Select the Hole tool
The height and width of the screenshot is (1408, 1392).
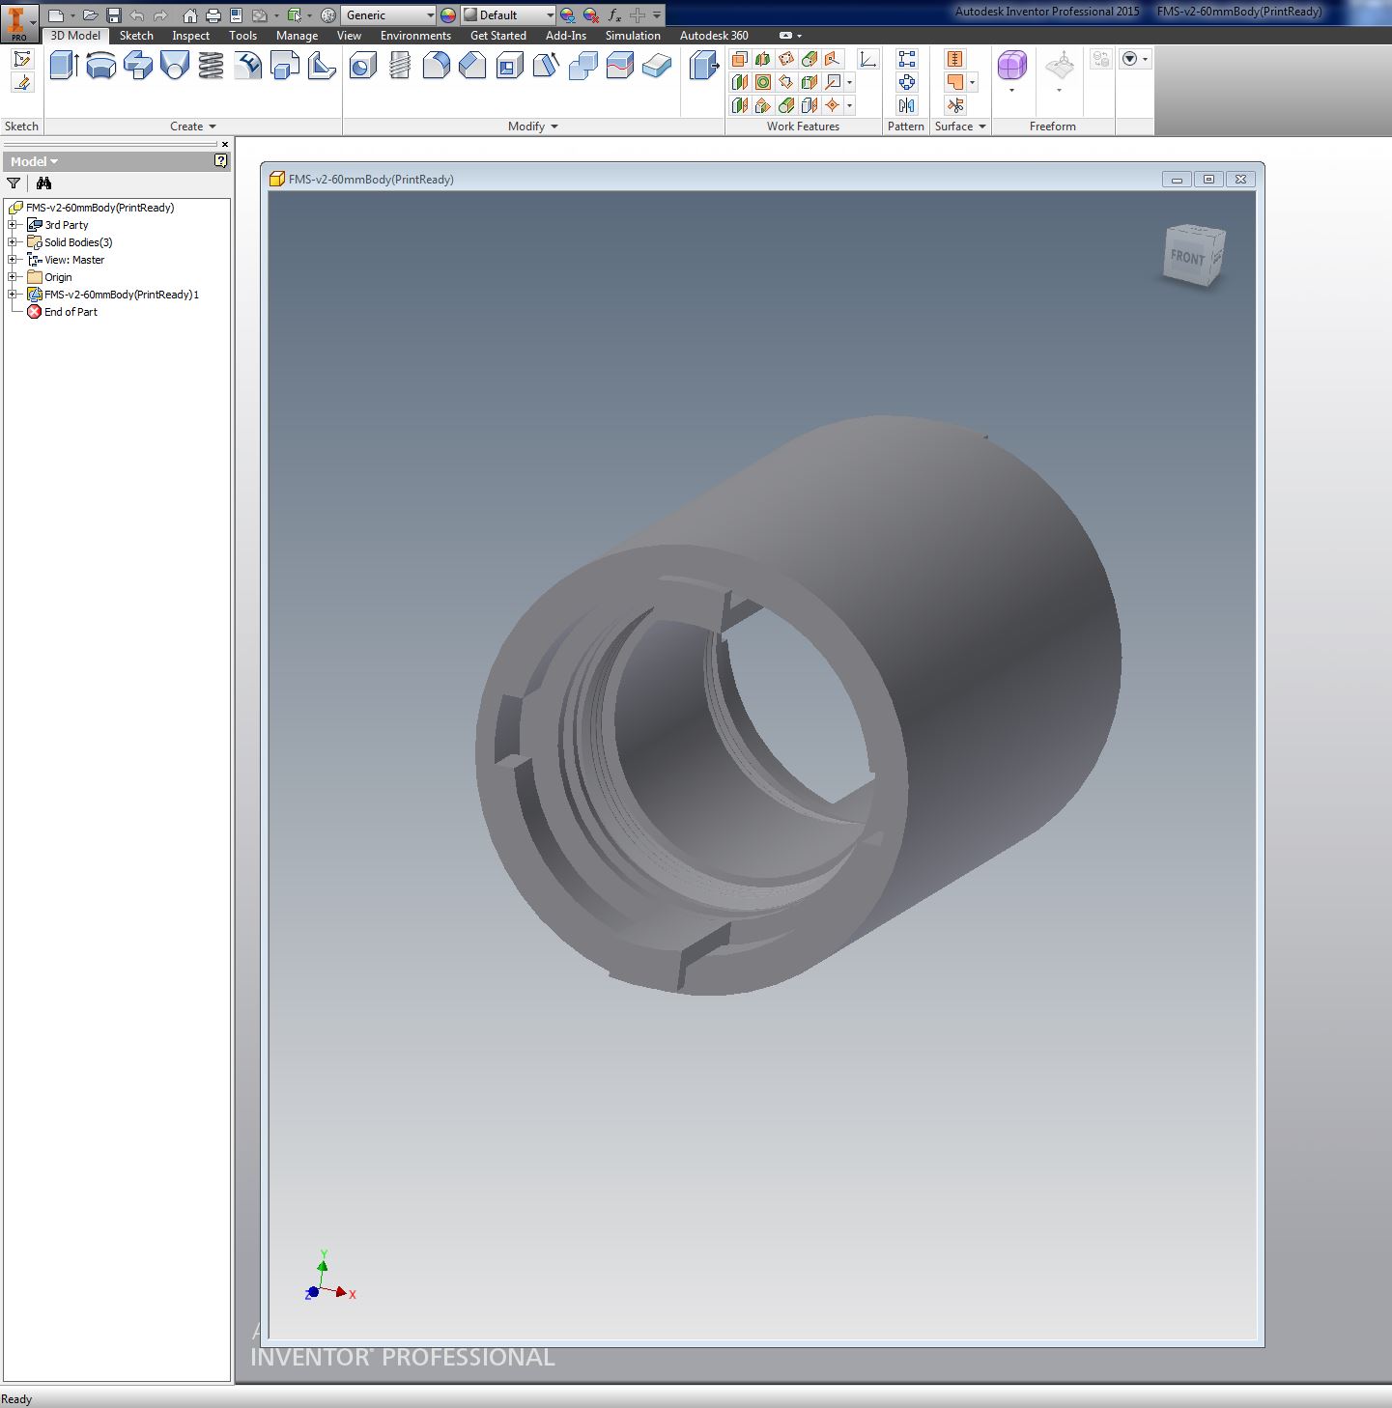[363, 66]
